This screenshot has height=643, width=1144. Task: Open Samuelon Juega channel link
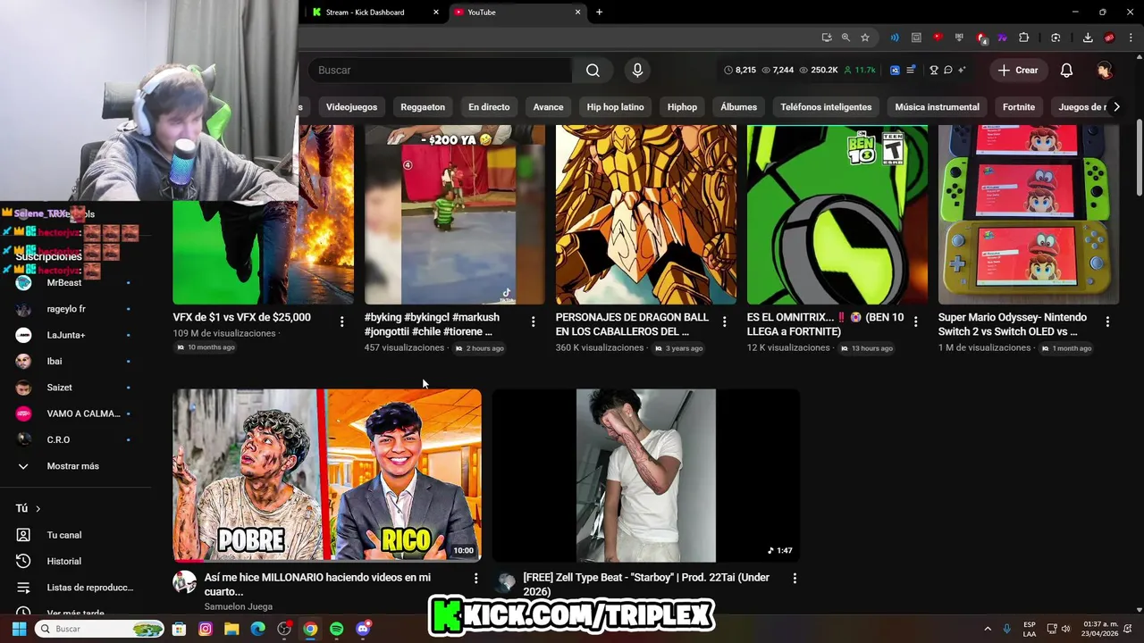coord(238,606)
